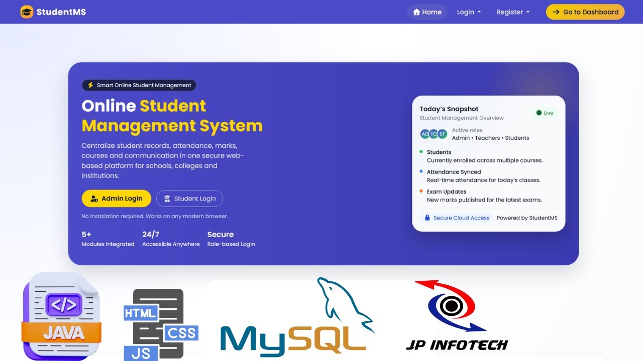Image resolution: width=643 pixels, height=361 pixels.
Task: Click the Live status indicator badge
Action: [x=545, y=113]
